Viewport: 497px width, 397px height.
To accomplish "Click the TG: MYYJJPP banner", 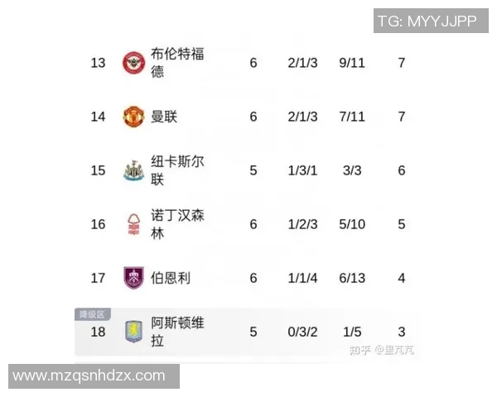I will pos(427,22).
